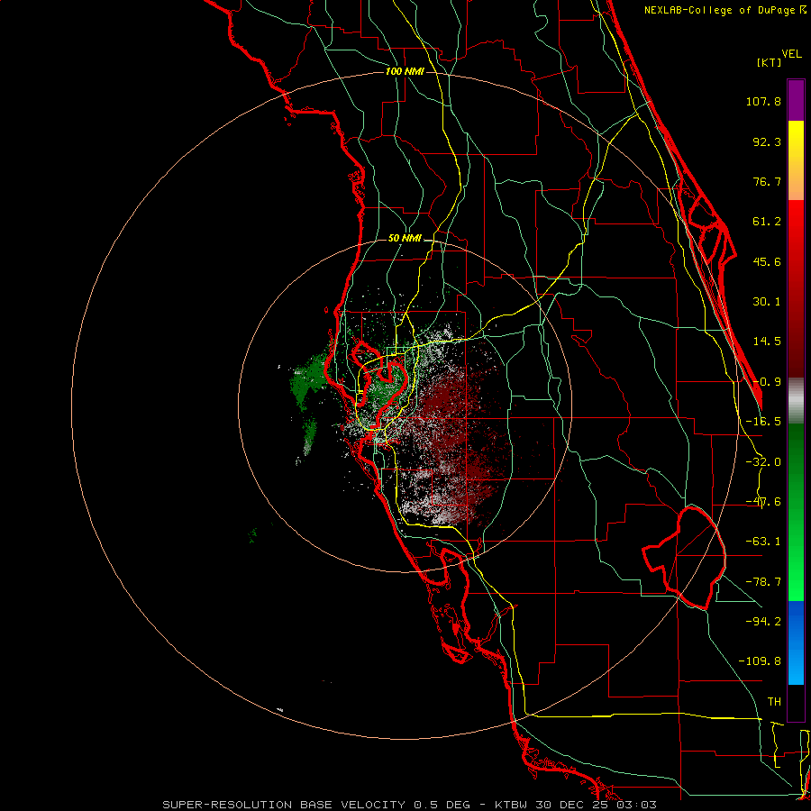
Task: Pick the green segment of the color bar
Action: 796,512
